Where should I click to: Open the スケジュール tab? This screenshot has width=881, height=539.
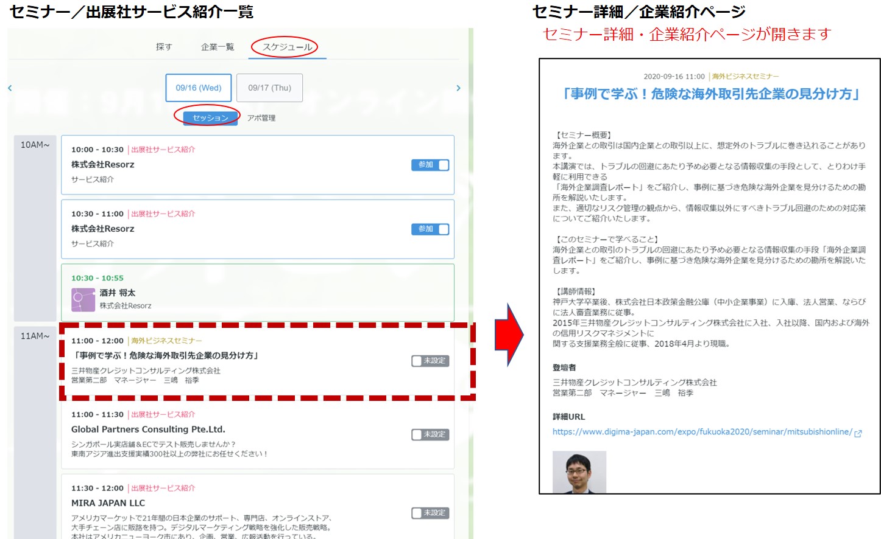(287, 47)
